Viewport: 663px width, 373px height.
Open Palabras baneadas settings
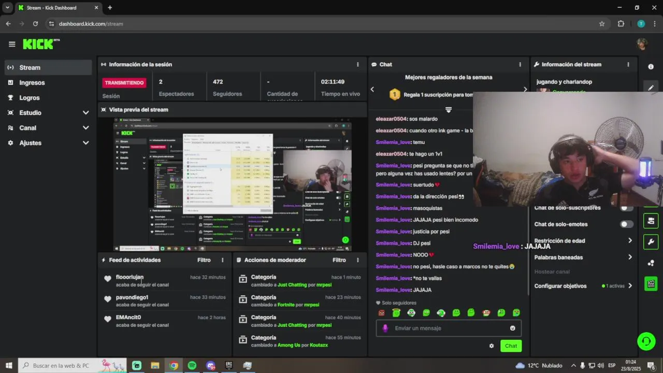click(x=583, y=257)
